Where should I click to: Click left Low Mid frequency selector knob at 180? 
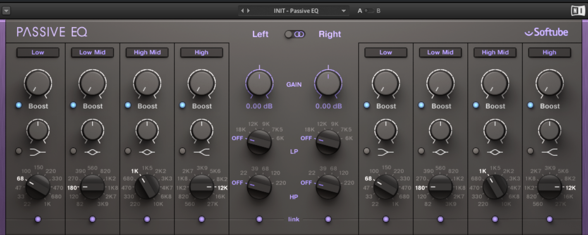tap(92, 187)
